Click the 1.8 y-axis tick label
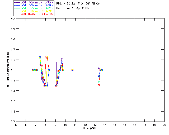169x135 pixels. pos(13,39)
